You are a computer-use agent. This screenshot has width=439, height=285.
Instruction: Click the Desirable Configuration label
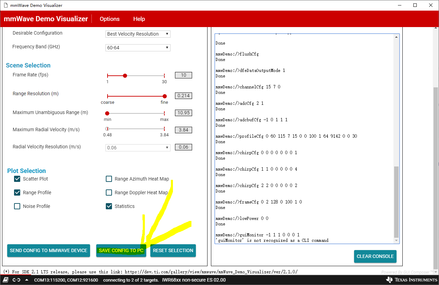point(37,33)
